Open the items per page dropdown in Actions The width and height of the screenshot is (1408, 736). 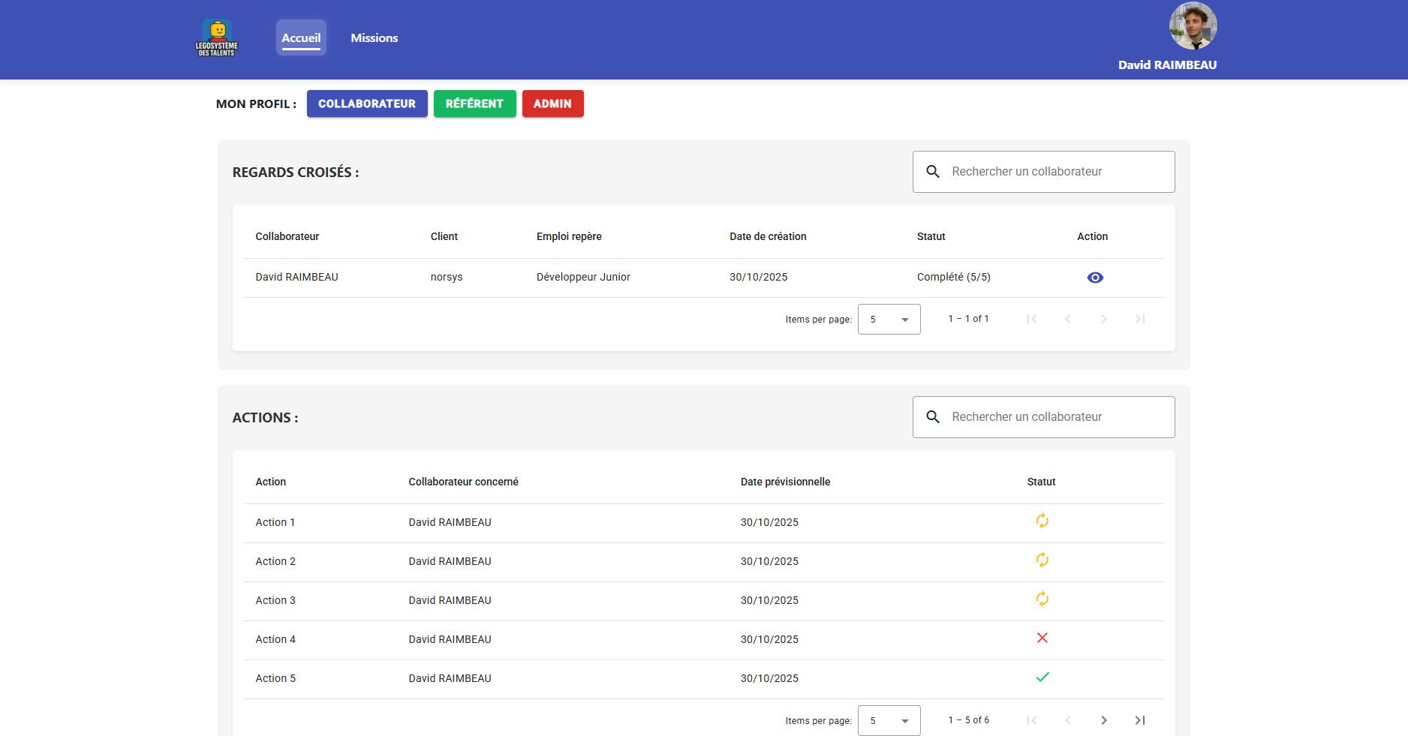889,720
